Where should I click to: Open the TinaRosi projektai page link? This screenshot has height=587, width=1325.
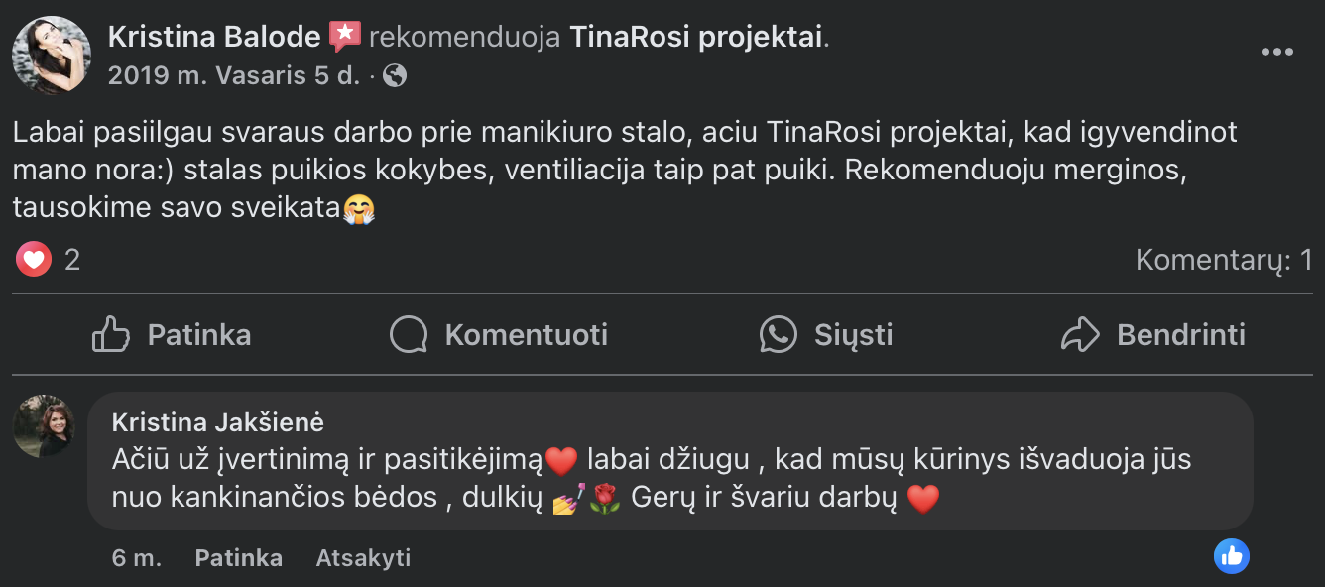click(696, 38)
